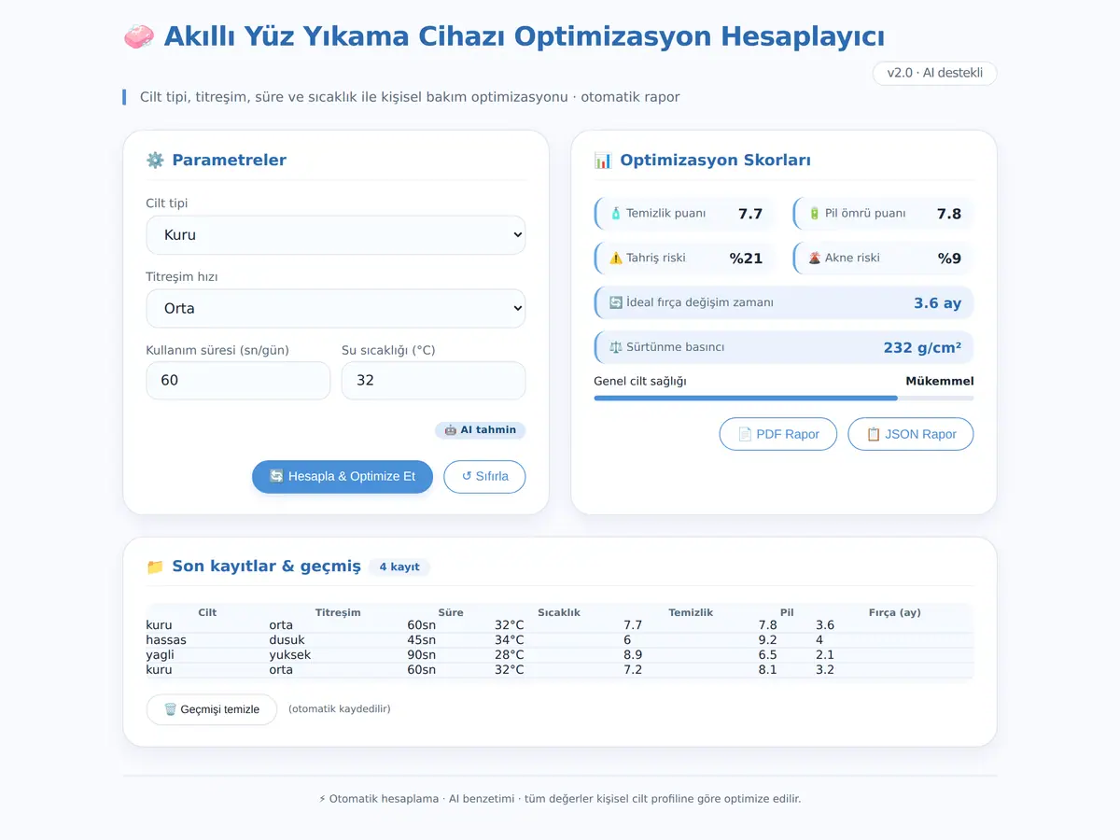
Task: Select the yagli row cell
Action: pos(159,655)
